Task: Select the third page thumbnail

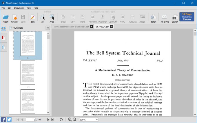Action: point(28,101)
